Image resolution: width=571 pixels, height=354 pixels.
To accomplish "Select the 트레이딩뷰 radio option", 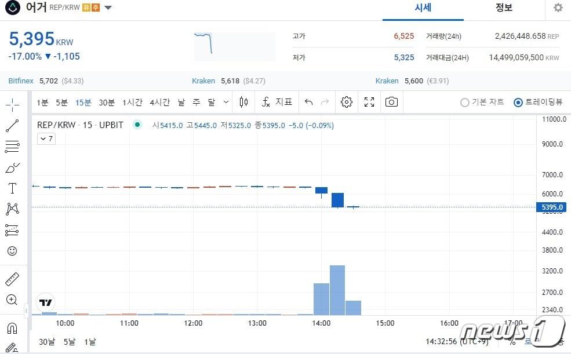I will click(518, 103).
